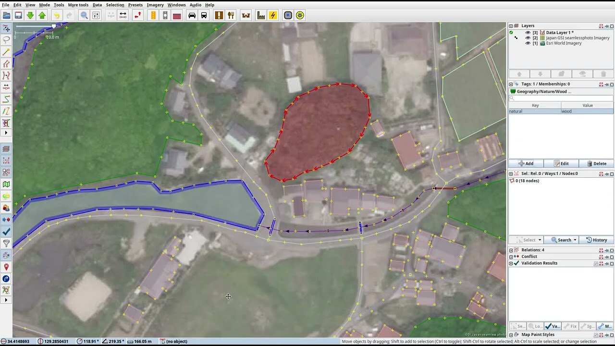615x346 pixels.
Task: Collapse the Tags / Memberships panel
Action: pyautogui.click(x=511, y=84)
